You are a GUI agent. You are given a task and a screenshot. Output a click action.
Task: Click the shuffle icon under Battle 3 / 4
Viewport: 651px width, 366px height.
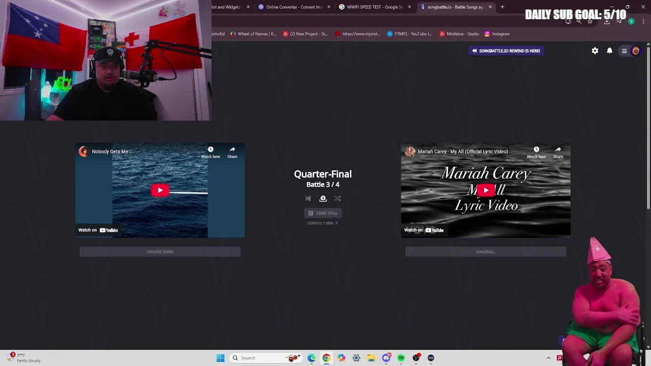pos(338,199)
